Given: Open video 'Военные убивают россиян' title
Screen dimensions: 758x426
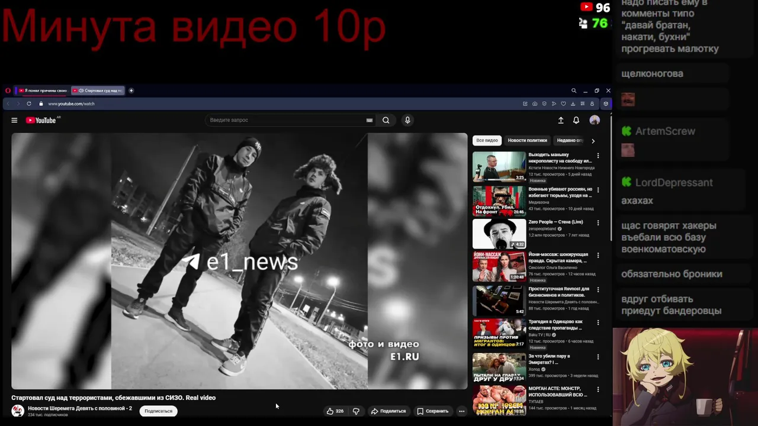Looking at the screenshot, I should tap(560, 192).
